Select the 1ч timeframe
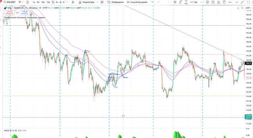 click(x=53, y=2)
